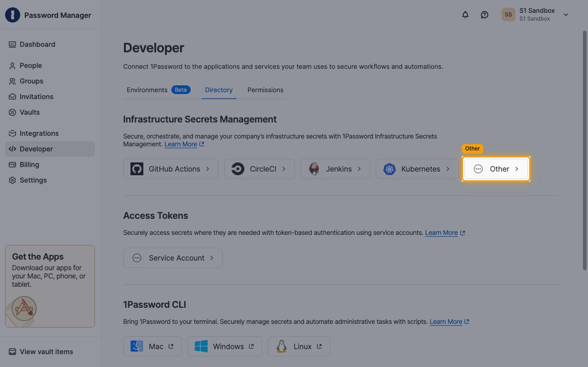This screenshot has height=367, width=588.
Task: Download the Mac CLI
Action: 153,346
